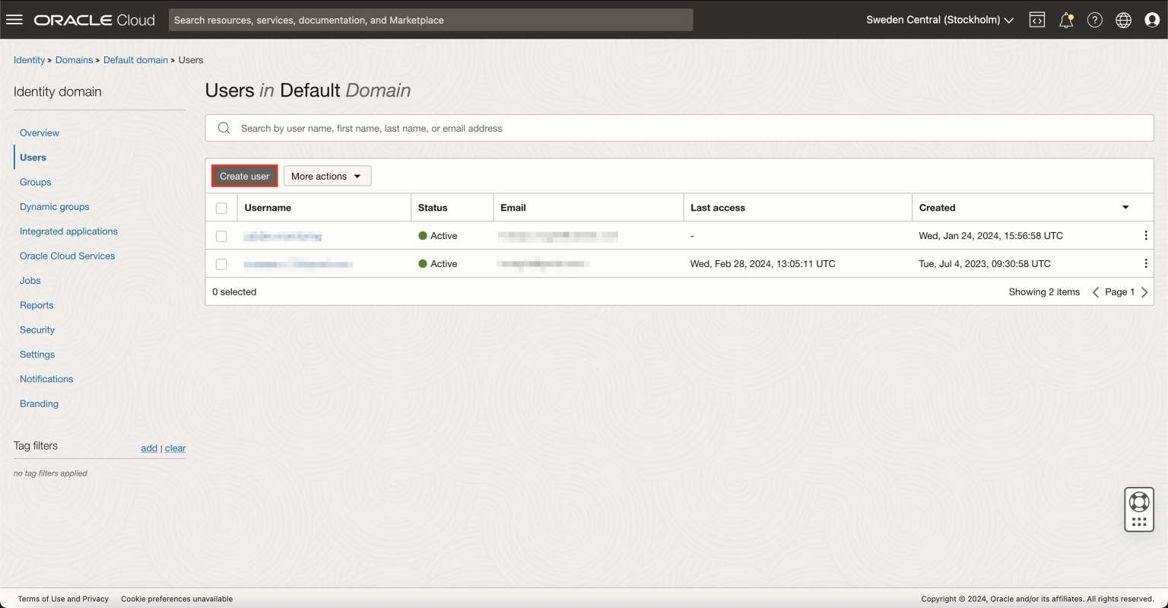Open the floating support widget
Image resolution: width=1168 pixels, height=608 pixels.
(x=1138, y=508)
